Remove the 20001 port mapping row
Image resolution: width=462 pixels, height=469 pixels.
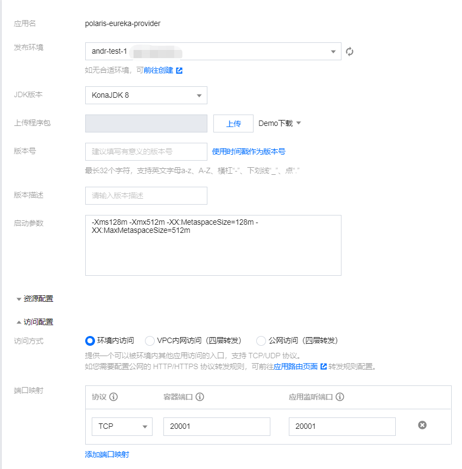tap(422, 425)
